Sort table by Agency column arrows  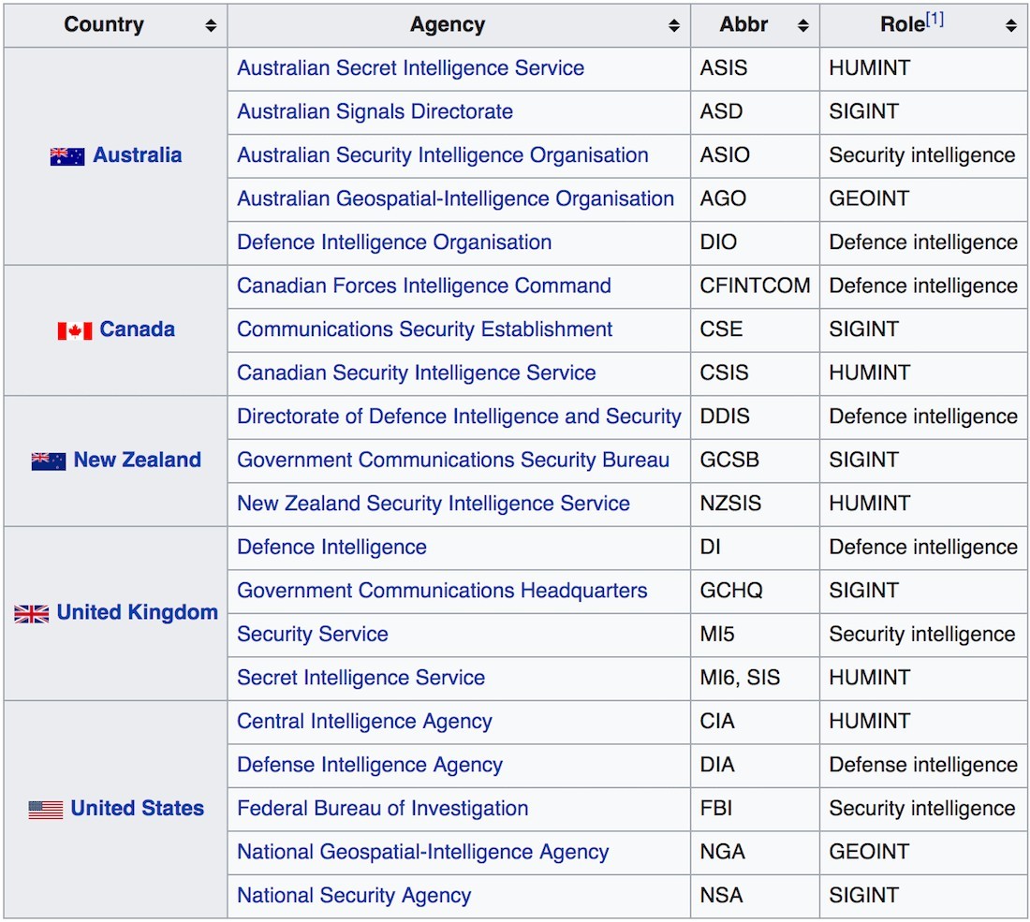coord(674,25)
